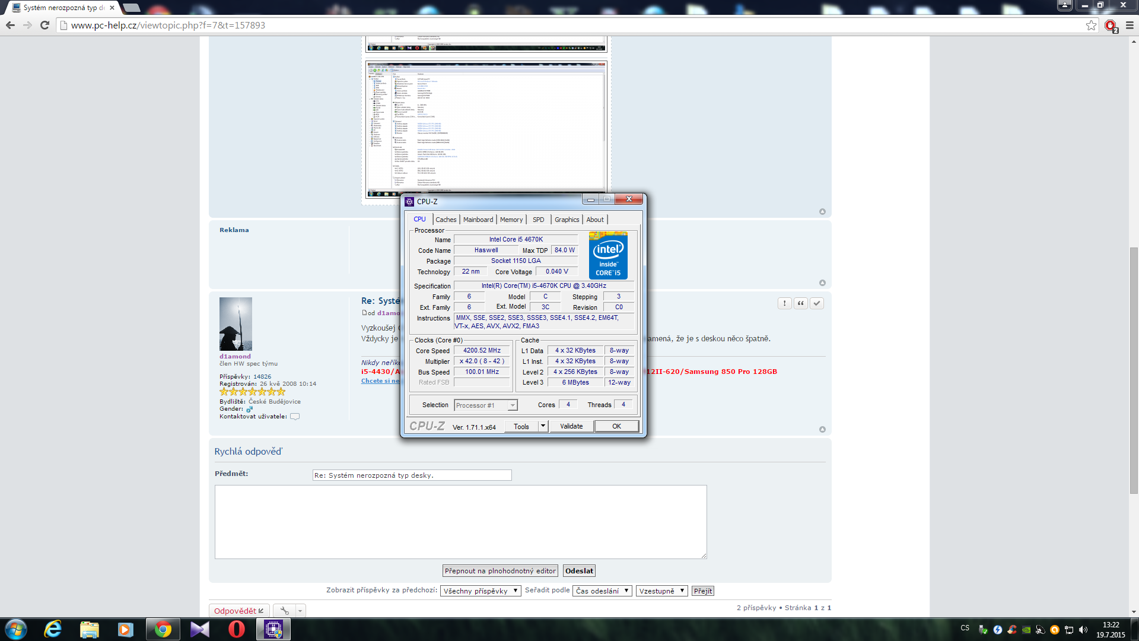Viewport: 1139px width, 641px height.
Task: Click the CPU-Z taskbar icon
Action: pos(273,629)
